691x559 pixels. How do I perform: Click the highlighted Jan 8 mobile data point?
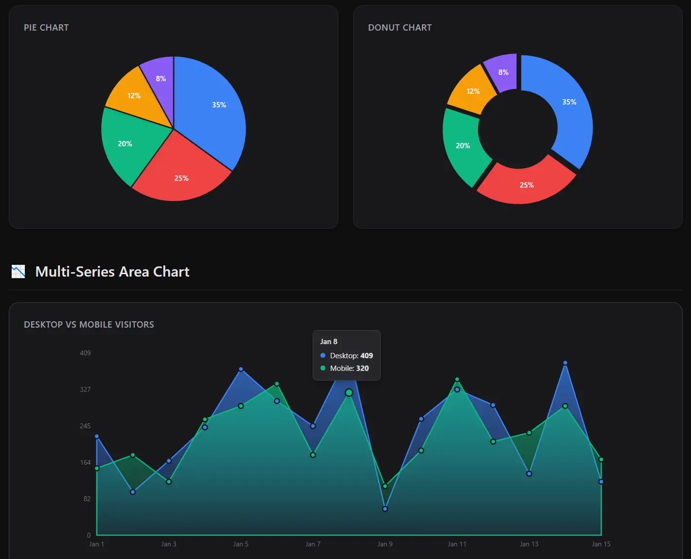click(x=349, y=392)
